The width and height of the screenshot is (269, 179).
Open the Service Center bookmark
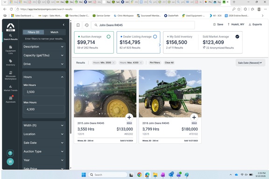tap(101, 15)
